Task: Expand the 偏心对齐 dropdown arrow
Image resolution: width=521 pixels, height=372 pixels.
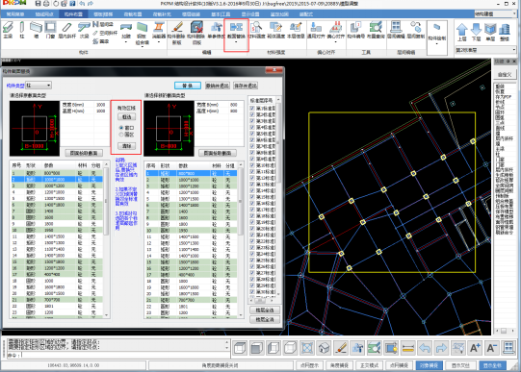Action: (x=335, y=41)
